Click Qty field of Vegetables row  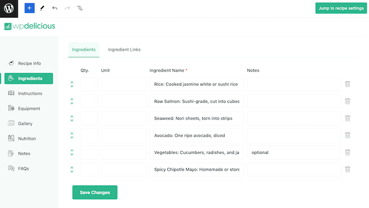(x=89, y=152)
